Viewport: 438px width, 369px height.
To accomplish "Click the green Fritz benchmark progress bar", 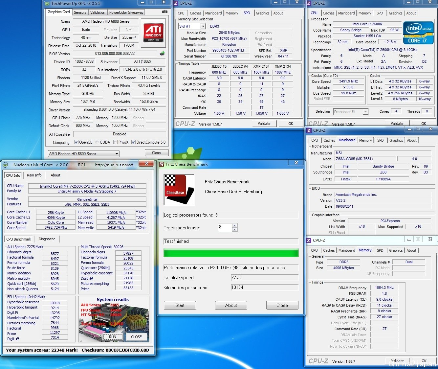I will click(231, 253).
